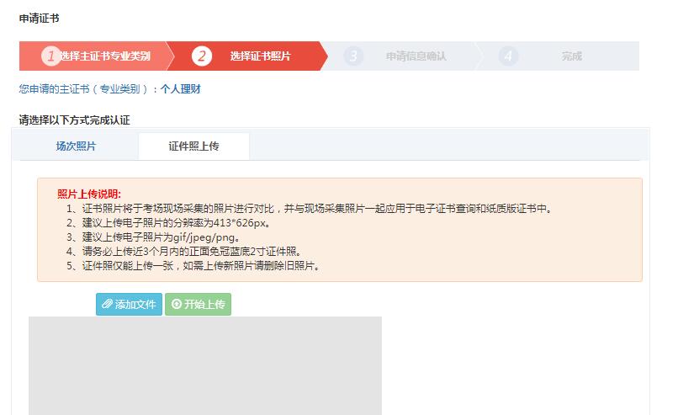This screenshot has height=415, width=678.
Task: Click the step 1 number circle
Action: [51, 56]
